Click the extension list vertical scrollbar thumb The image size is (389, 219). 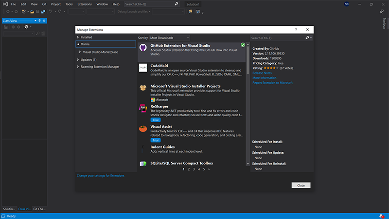pos(248,60)
